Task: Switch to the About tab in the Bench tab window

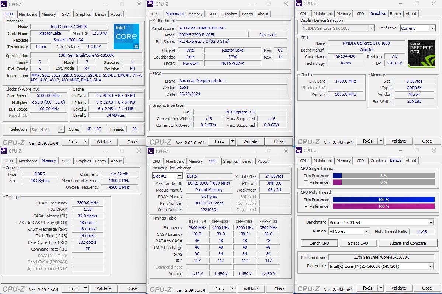Action: 411,161
